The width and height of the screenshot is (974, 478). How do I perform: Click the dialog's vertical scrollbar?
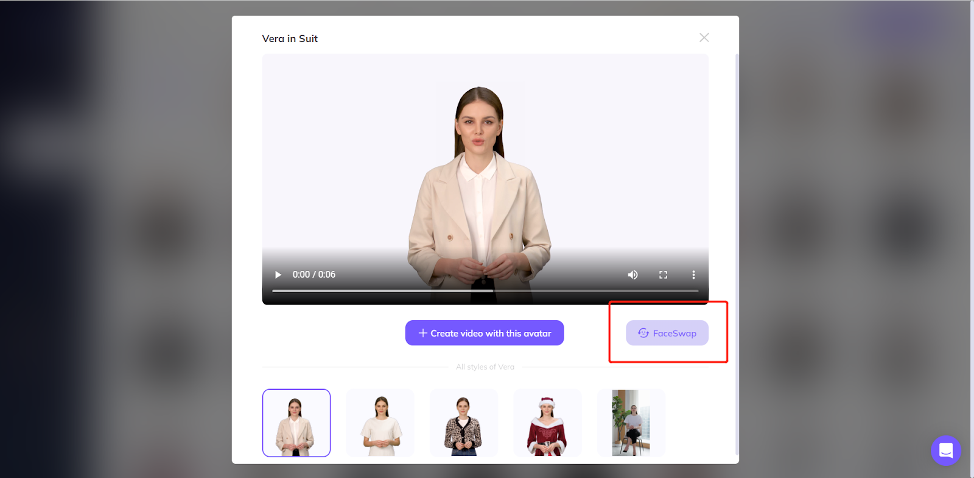coord(737,244)
